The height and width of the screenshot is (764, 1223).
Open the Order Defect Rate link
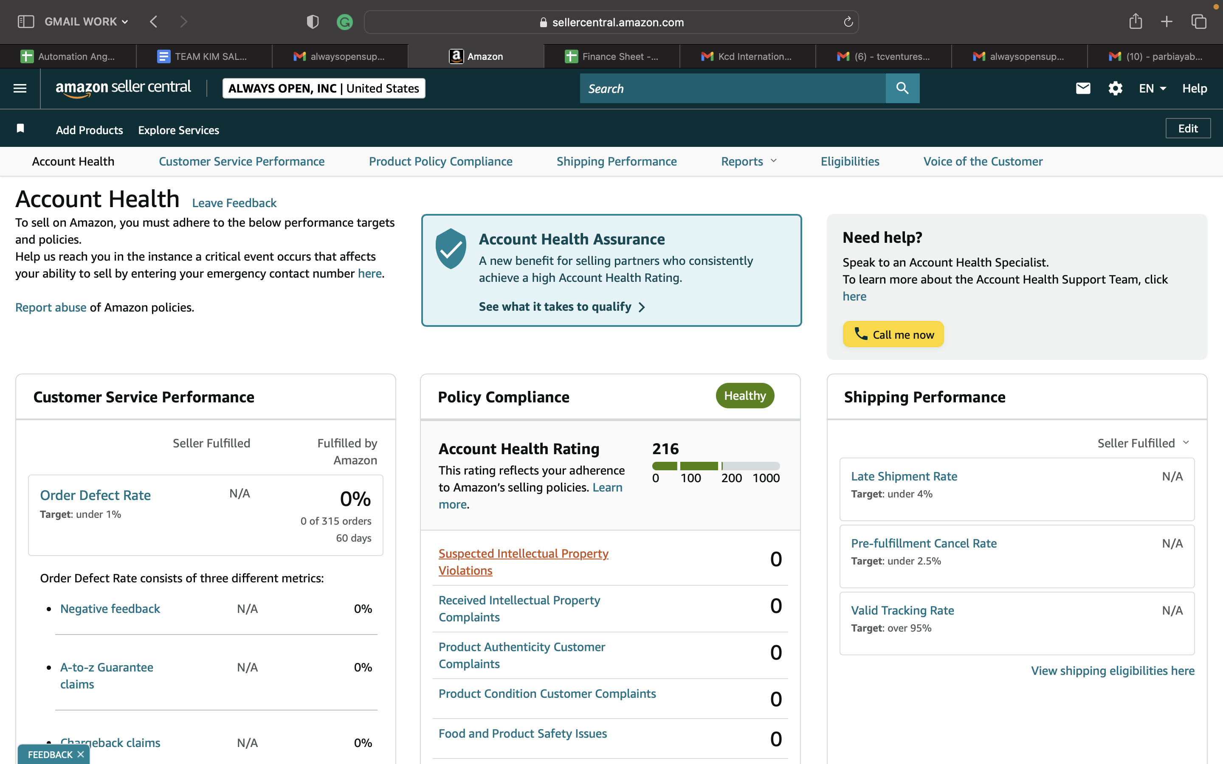96,495
